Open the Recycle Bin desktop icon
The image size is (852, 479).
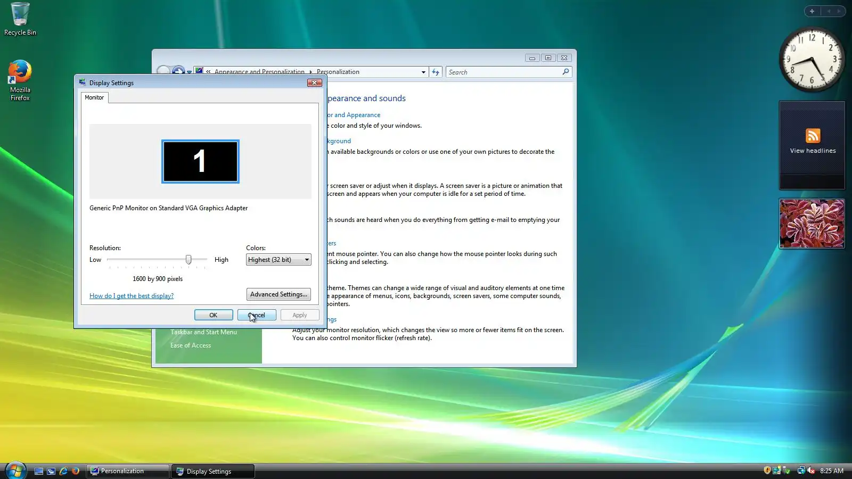coord(20,19)
